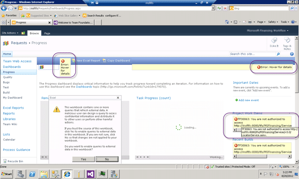Screen dimensions: 299x179
Task: Expand the Site Actions dropdown
Action: (10, 33)
